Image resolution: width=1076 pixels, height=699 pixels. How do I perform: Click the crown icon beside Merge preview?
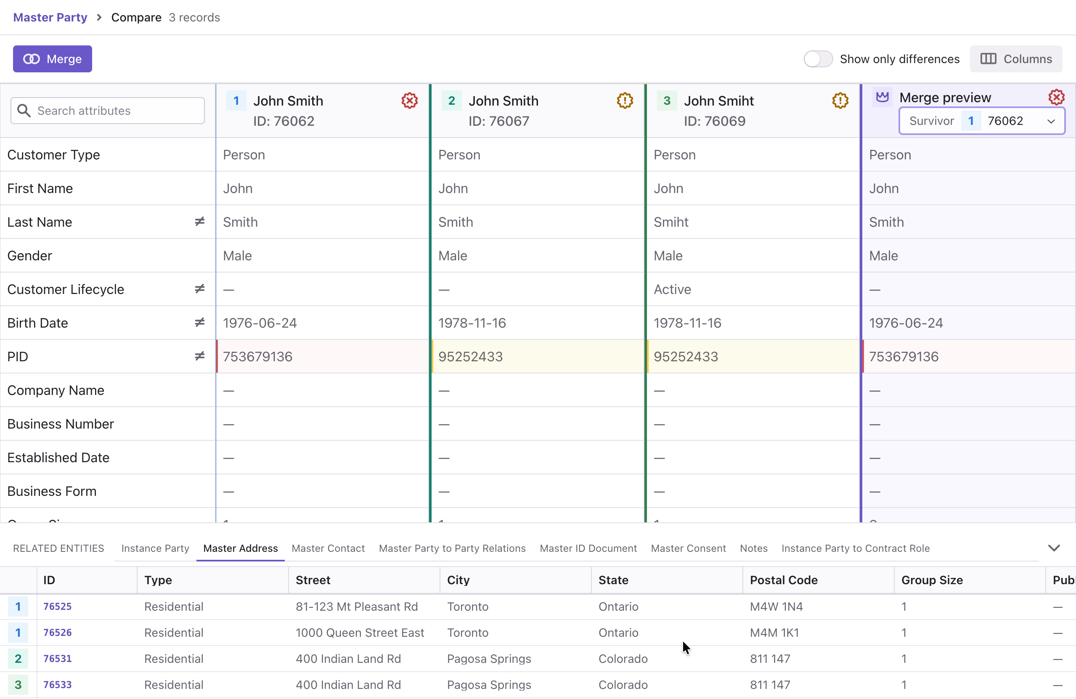pyautogui.click(x=882, y=97)
